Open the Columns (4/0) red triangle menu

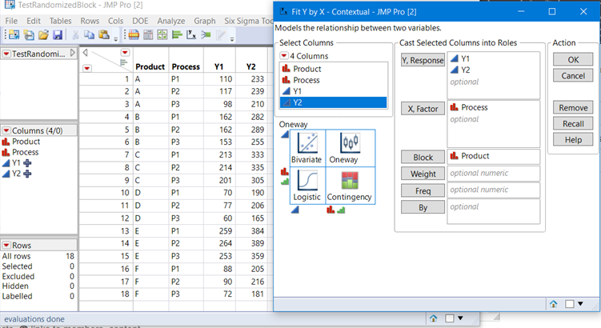point(6,130)
